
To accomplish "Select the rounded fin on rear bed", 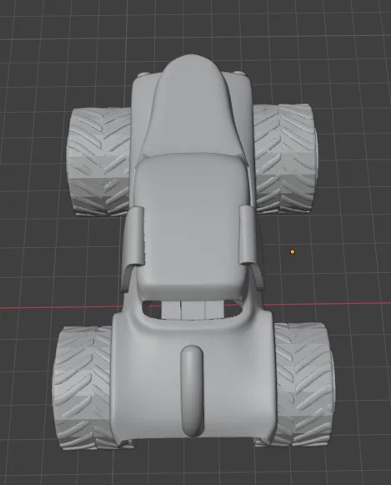I will tap(192, 391).
